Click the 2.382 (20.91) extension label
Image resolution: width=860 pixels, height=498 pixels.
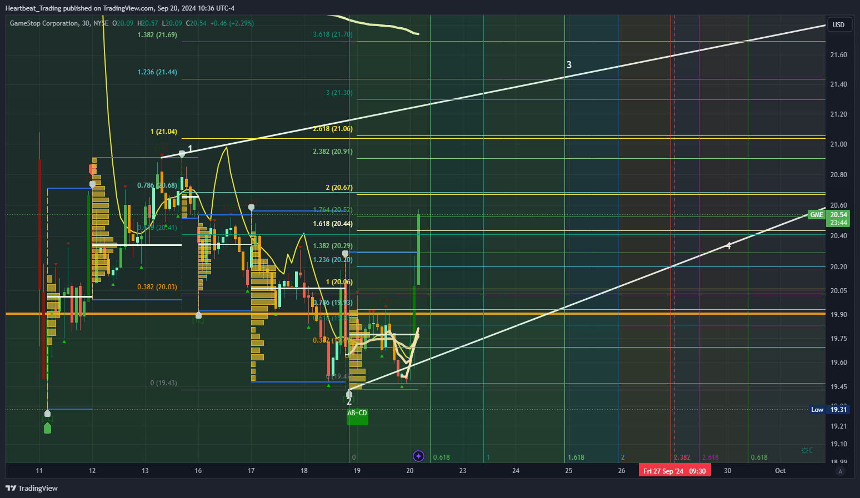pyautogui.click(x=333, y=152)
